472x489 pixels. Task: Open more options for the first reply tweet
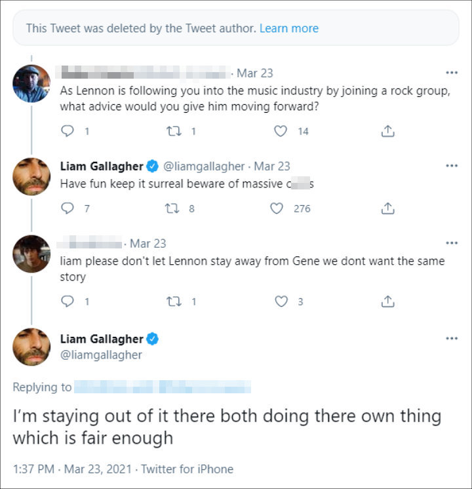coord(452,73)
